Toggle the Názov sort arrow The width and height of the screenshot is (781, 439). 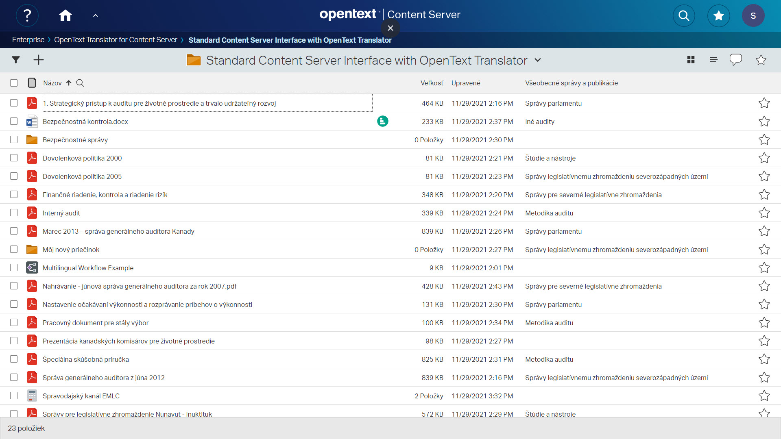(69, 83)
